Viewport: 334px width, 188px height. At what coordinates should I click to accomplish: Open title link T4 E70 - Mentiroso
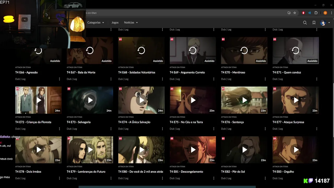click(x=233, y=73)
